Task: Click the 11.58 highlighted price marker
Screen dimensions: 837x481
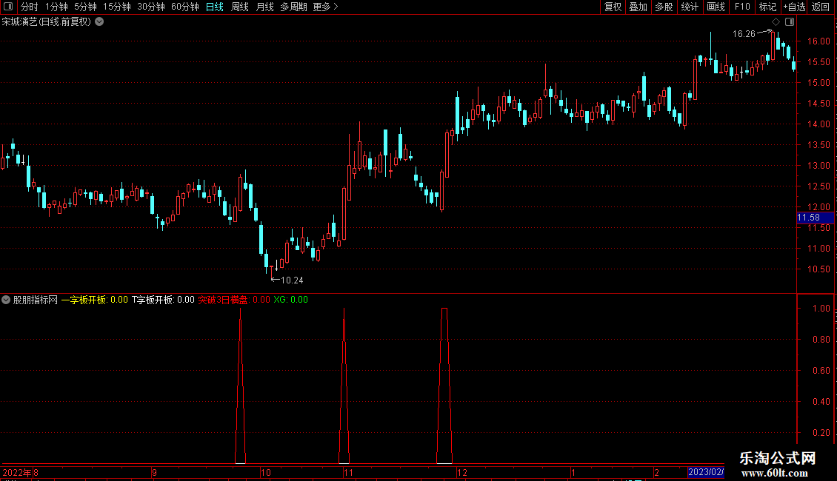Action: tap(815, 218)
